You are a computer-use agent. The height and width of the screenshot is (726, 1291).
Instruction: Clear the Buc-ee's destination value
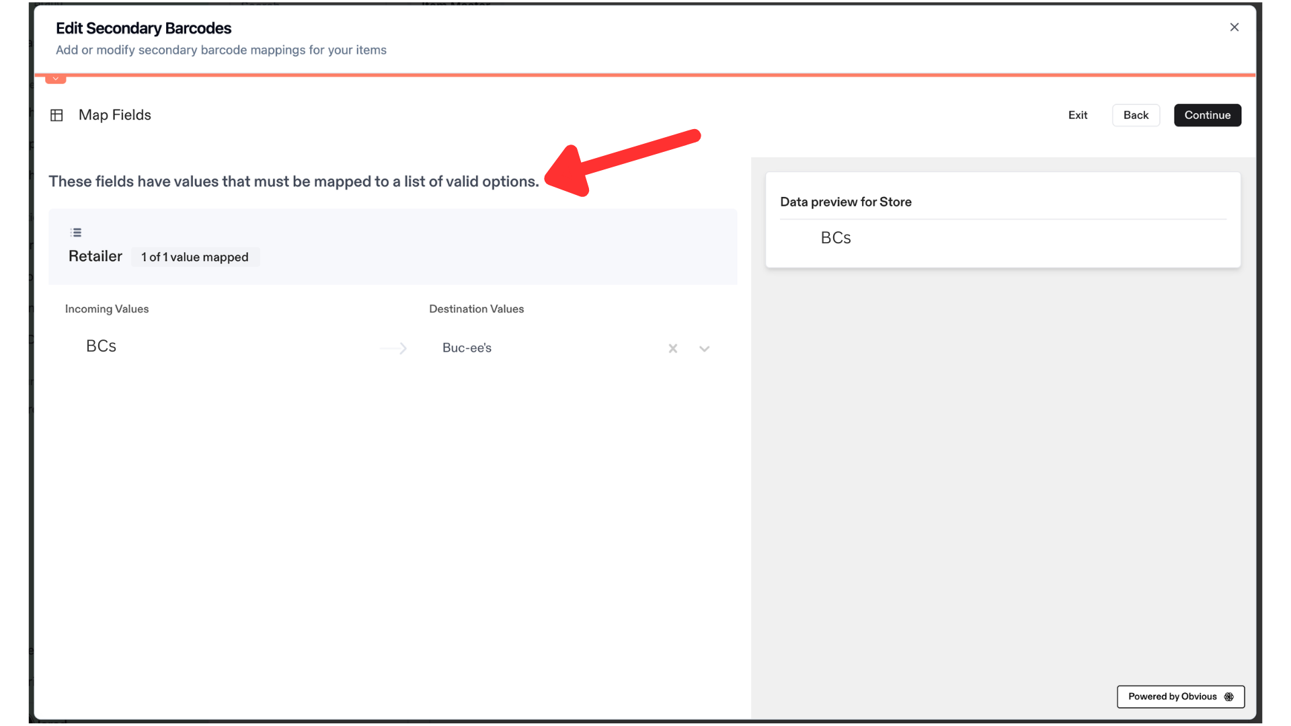(x=672, y=348)
